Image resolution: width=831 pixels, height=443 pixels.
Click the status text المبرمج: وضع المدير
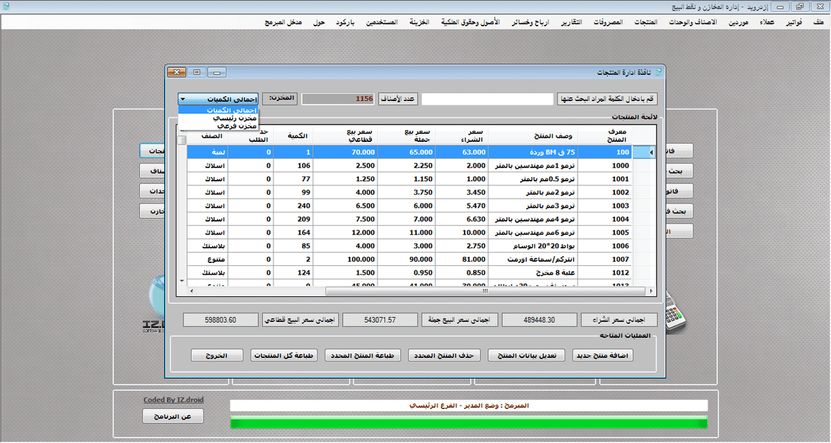tap(469, 406)
